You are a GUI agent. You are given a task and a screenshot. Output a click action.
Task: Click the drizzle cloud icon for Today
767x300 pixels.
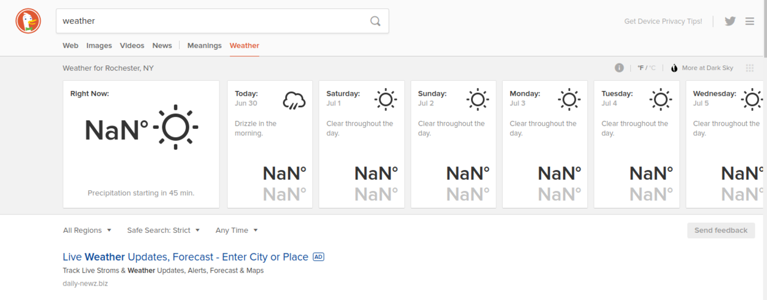point(294,100)
